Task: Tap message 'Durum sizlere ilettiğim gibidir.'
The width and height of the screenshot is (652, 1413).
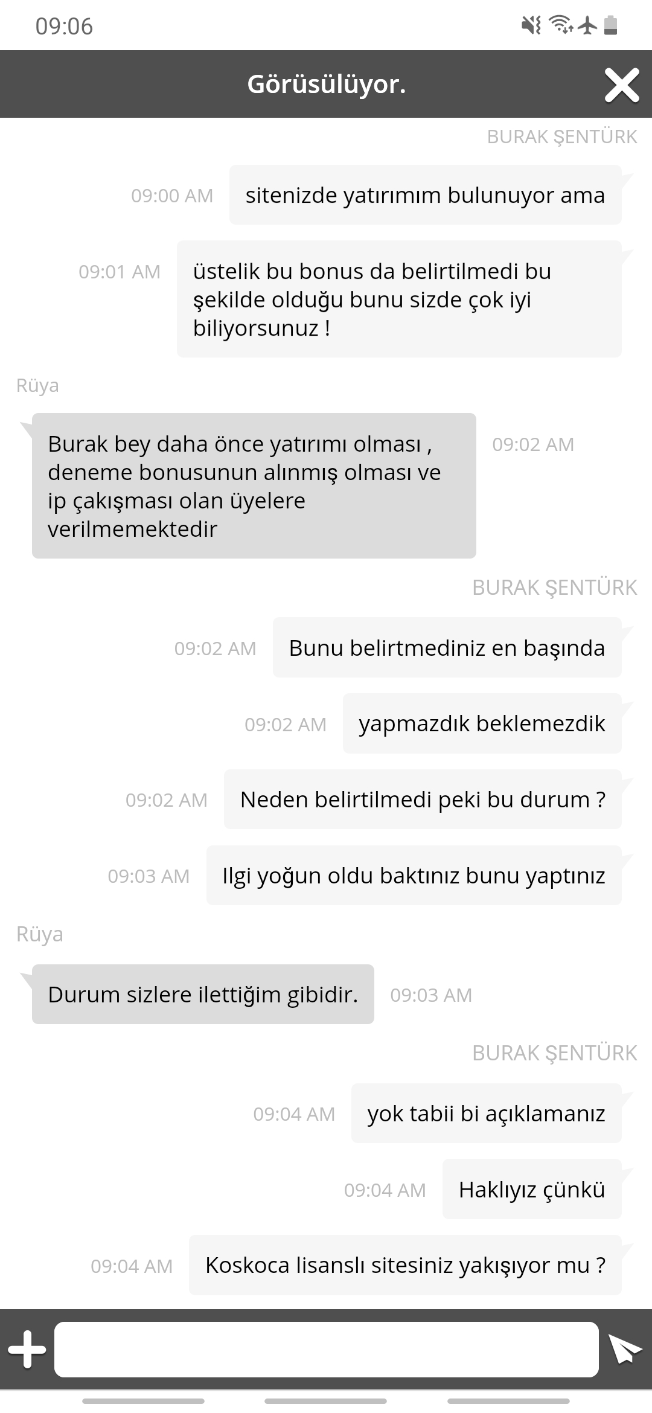Action: click(x=203, y=994)
